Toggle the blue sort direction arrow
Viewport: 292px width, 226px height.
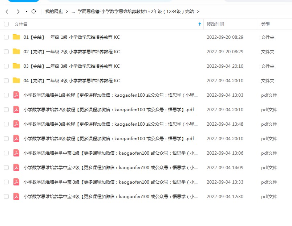point(200,24)
